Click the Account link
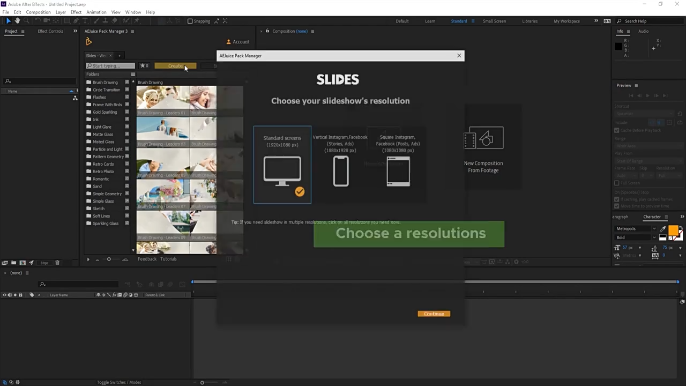686x386 pixels. 238,42
